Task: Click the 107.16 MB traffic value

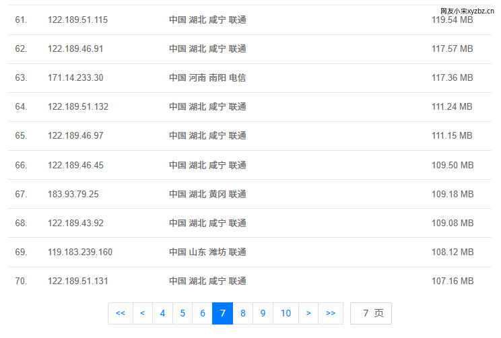Action: point(452,281)
